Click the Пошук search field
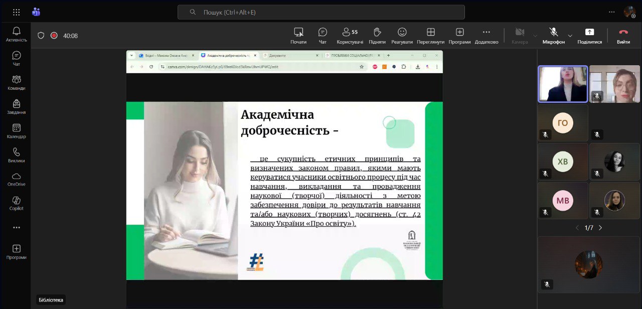Screen dimensions: 642x309 (x=321, y=12)
